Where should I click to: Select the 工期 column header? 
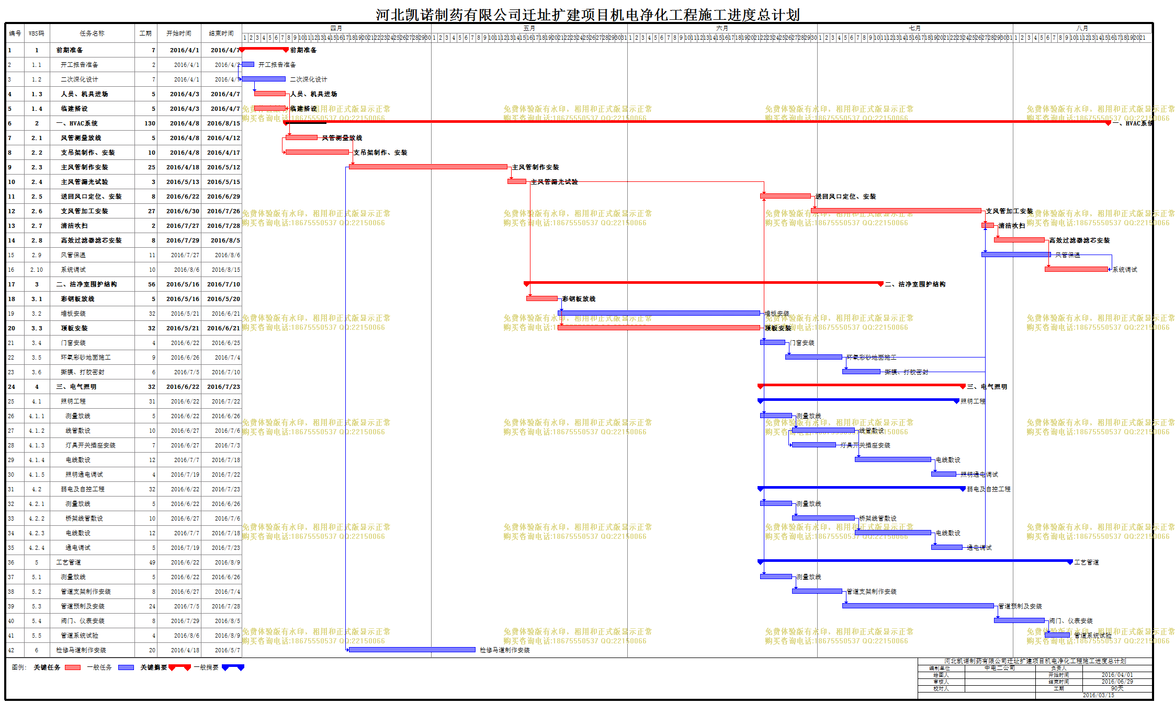point(145,33)
